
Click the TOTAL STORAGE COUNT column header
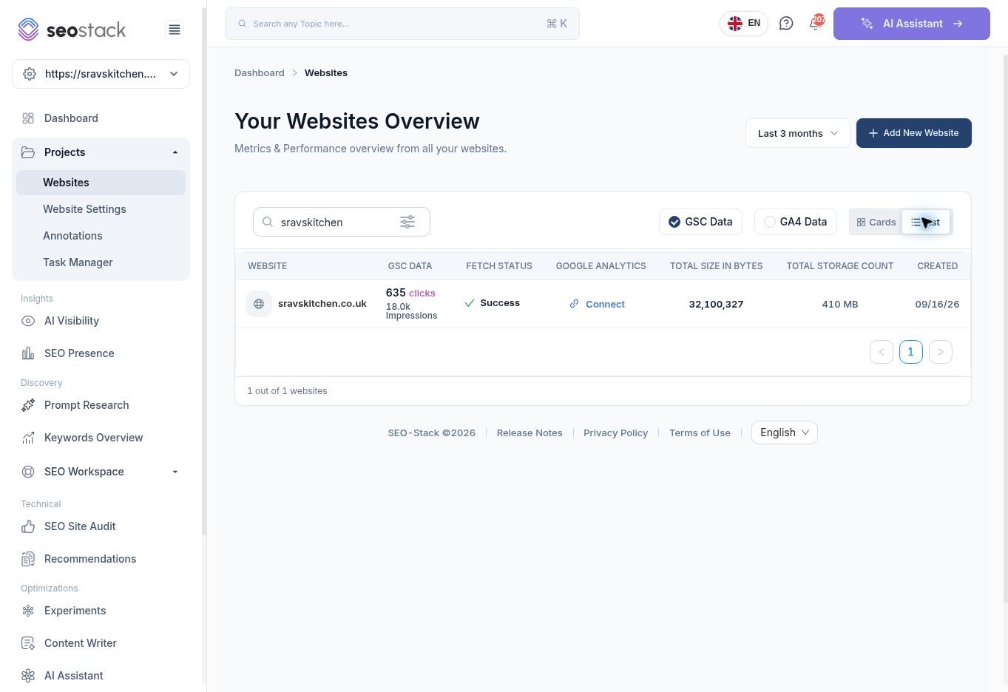tap(840, 266)
